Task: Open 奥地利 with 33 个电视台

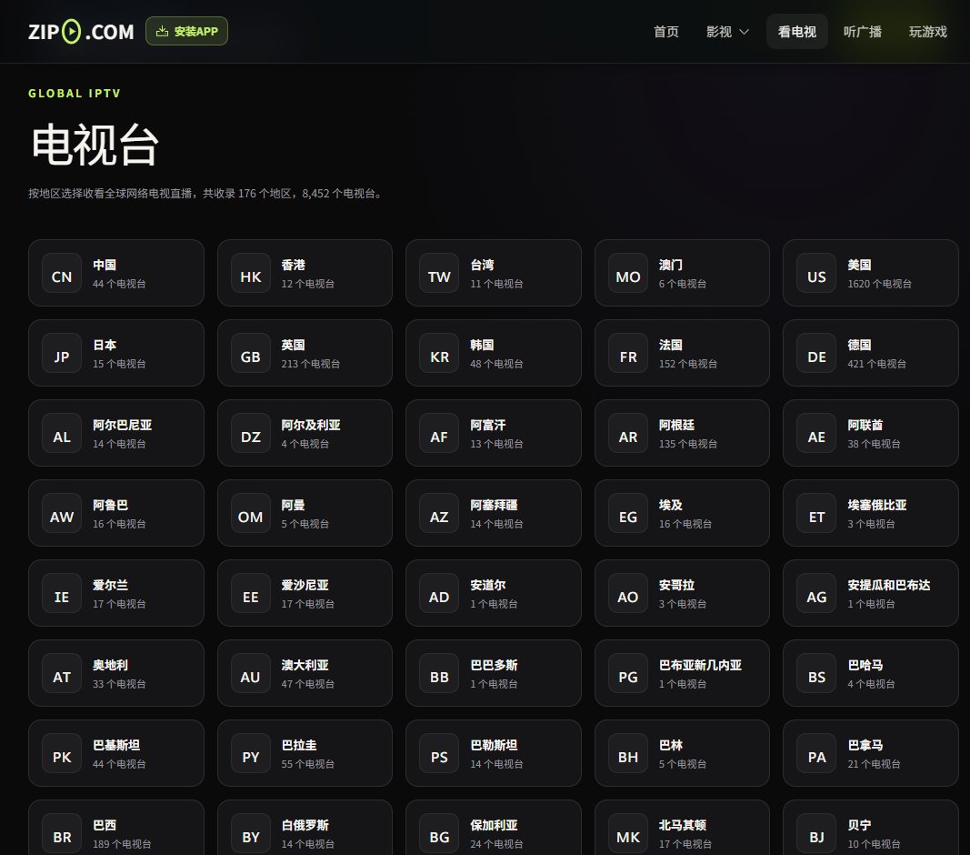Action: click(x=116, y=673)
